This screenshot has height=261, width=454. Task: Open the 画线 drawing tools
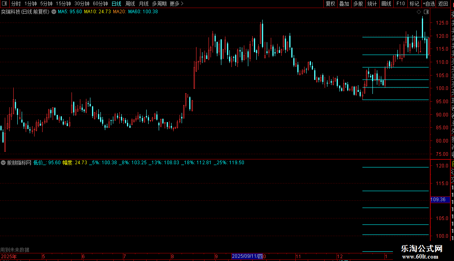386,4
